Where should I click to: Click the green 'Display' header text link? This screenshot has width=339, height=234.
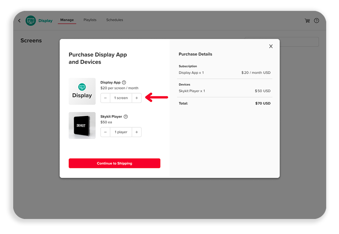(46, 21)
